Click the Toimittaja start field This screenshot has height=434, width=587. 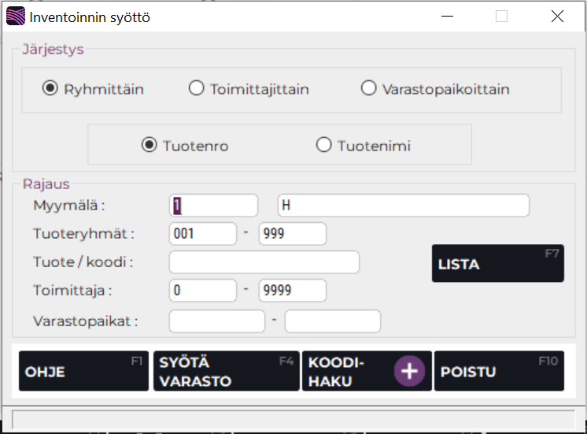202,291
